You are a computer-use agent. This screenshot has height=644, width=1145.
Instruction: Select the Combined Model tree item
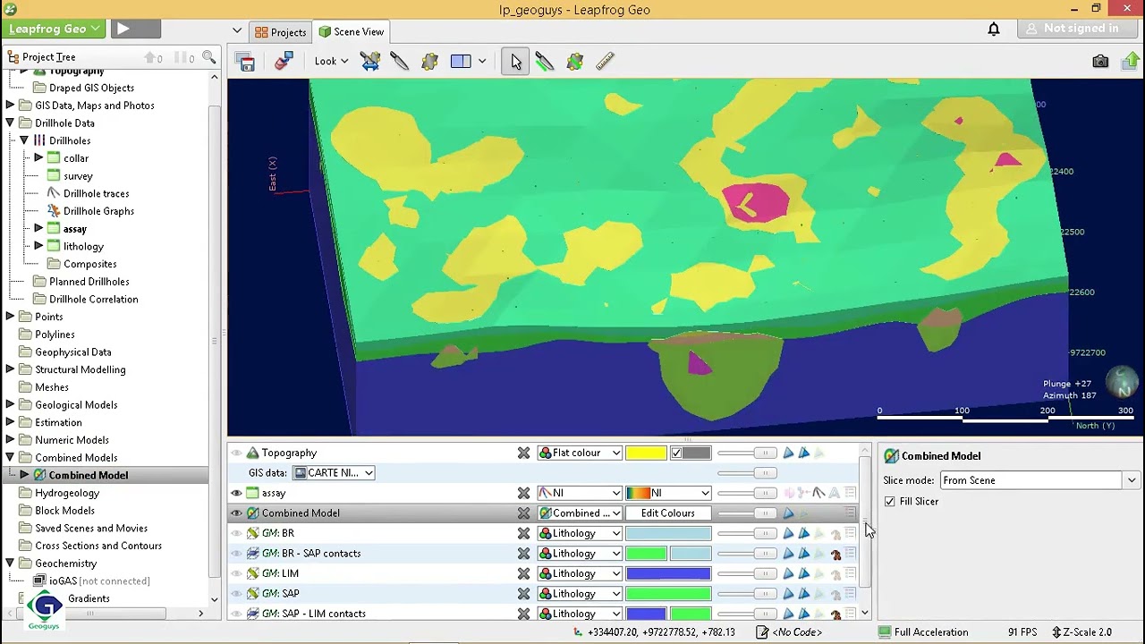(88, 475)
